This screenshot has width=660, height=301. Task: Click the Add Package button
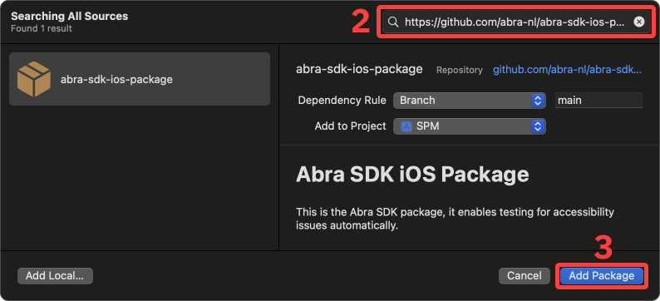coord(602,276)
